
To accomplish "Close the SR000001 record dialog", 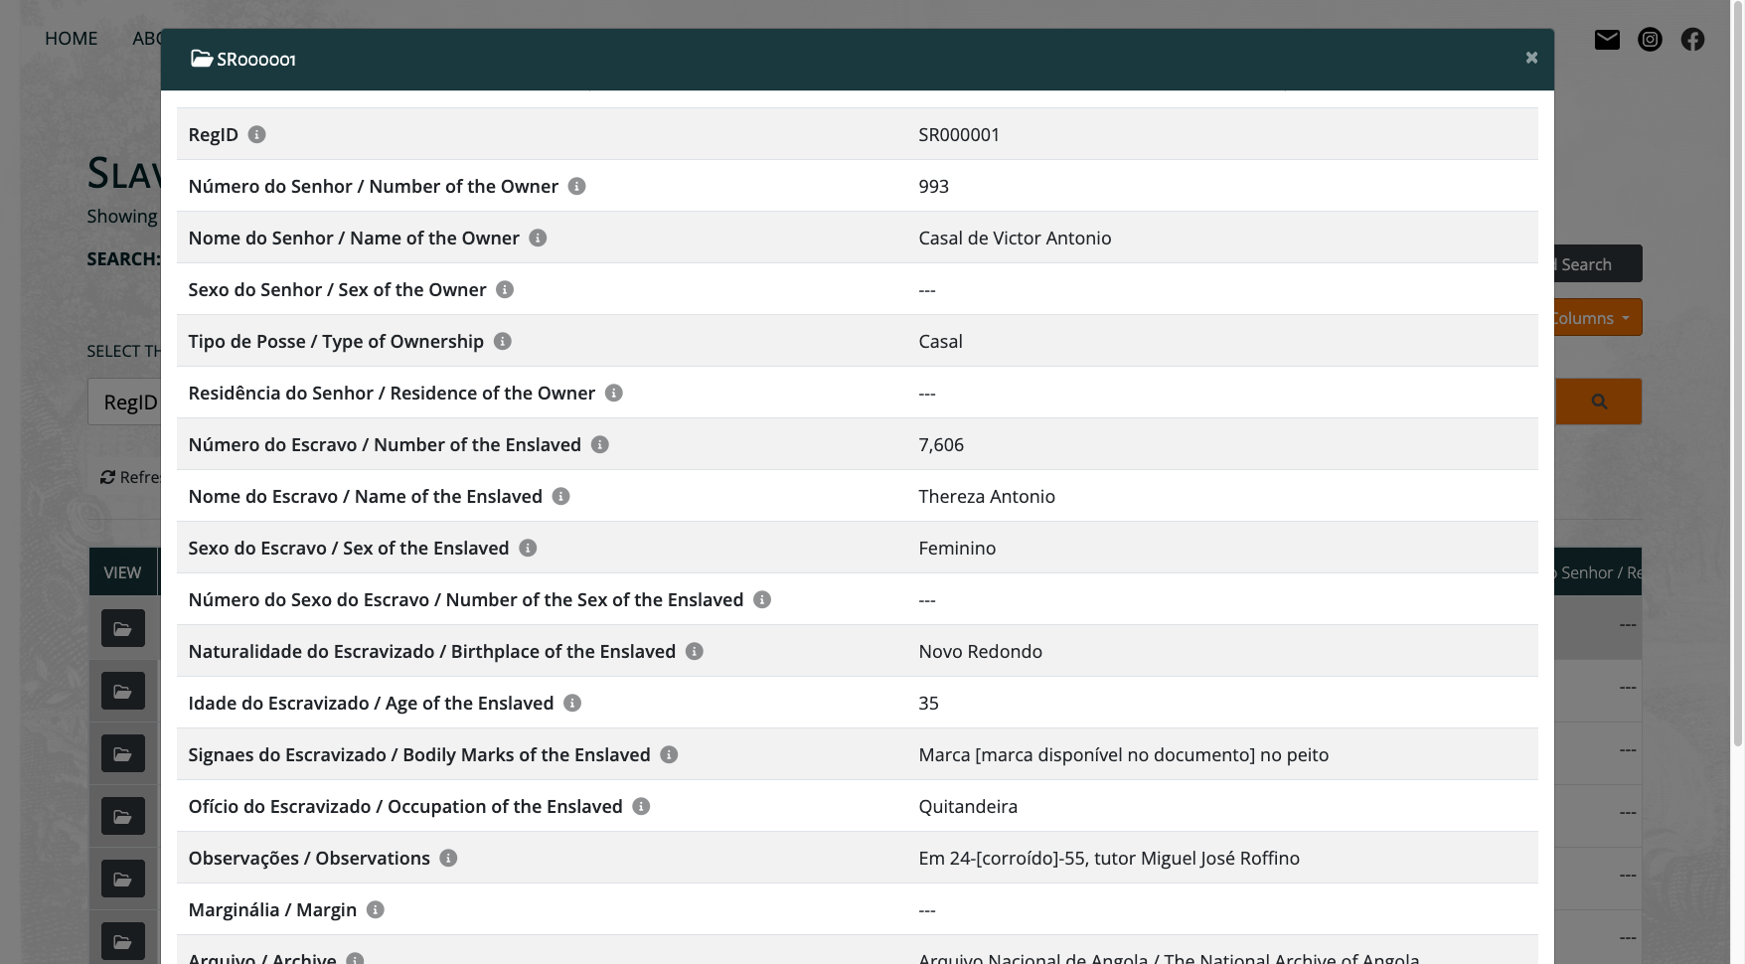I will [1531, 58].
